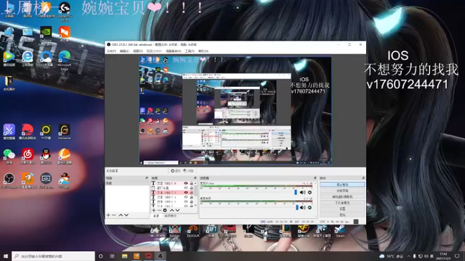Toggle 工作室模式 studio mode button
The image size is (465, 261).
tap(342, 202)
